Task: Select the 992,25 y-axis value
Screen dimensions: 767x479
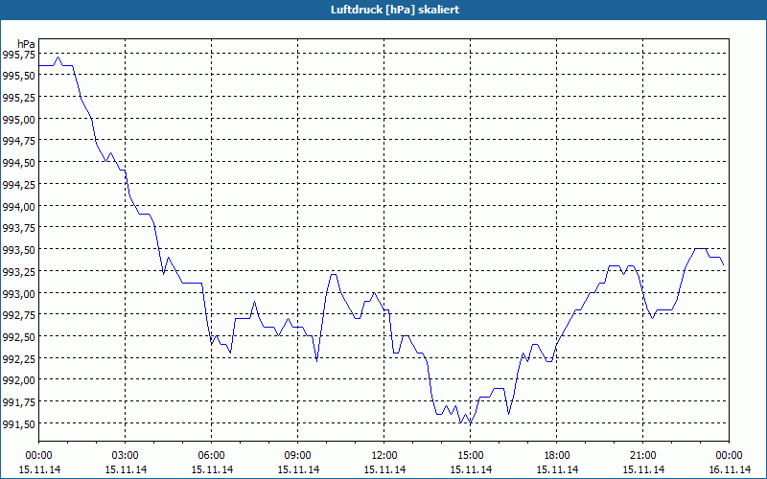Action: tap(18, 358)
